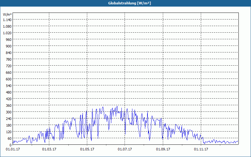Click the 60 y-axis value label
This screenshot has width=251, height=157.
pyautogui.click(x=10, y=138)
